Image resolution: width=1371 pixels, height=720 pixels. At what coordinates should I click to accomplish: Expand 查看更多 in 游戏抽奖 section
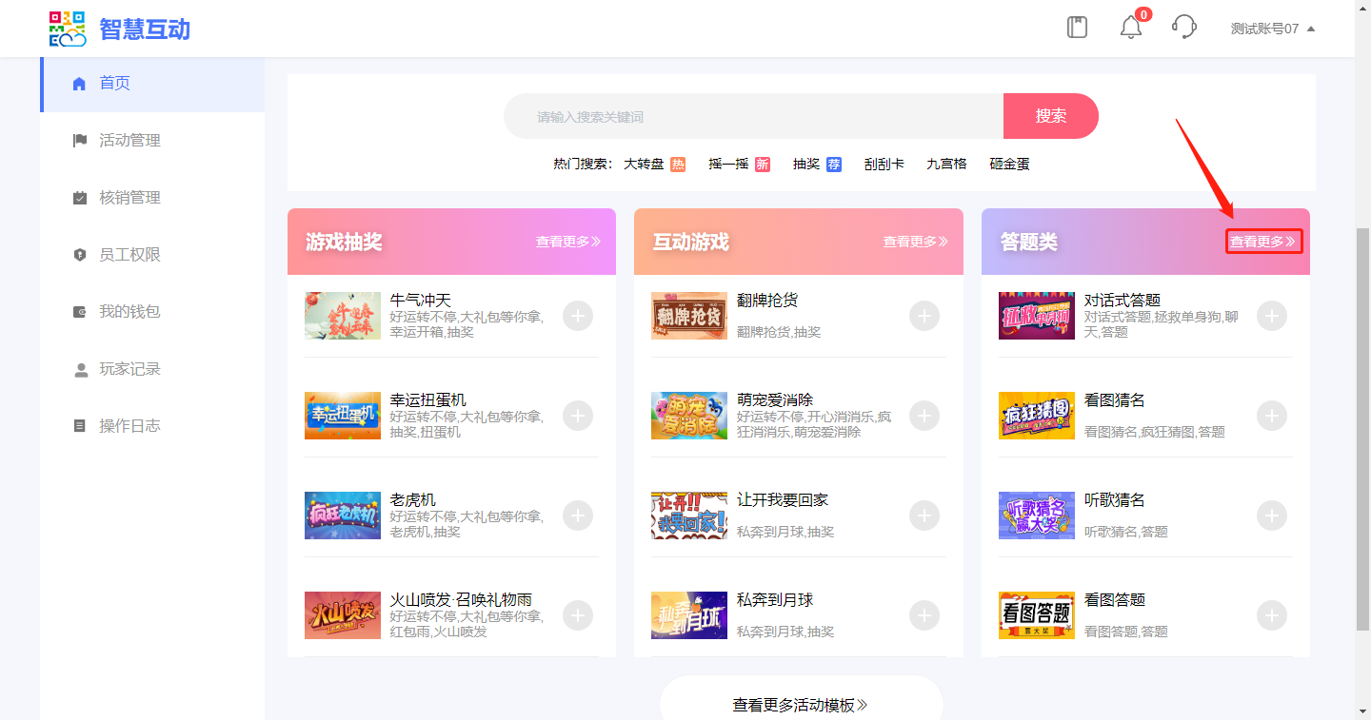(x=567, y=242)
